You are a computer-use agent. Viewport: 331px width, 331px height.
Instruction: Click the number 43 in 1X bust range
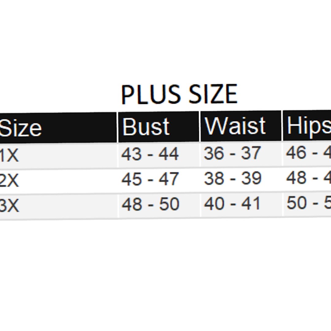point(131,154)
